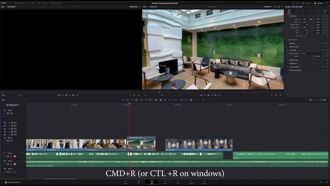Expand the Dynamic Zoom section header
330x186 pixels.
point(294,47)
